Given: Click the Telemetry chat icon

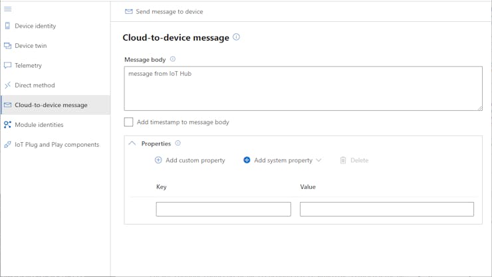Looking at the screenshot, I should click(x=7, y=66).
